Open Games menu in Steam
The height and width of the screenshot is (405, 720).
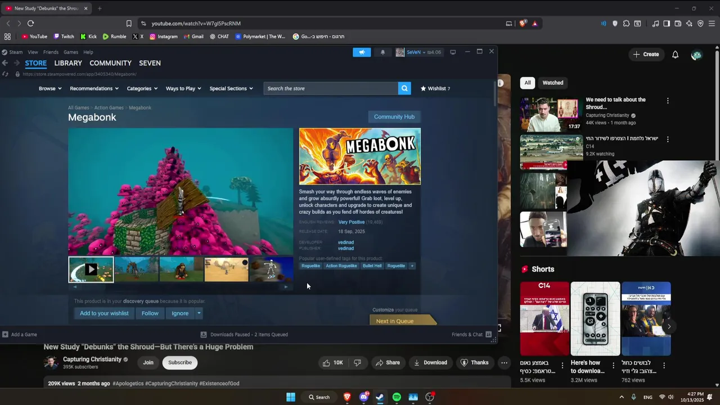71,52
